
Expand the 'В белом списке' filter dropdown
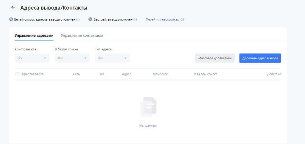coord(72,58)
